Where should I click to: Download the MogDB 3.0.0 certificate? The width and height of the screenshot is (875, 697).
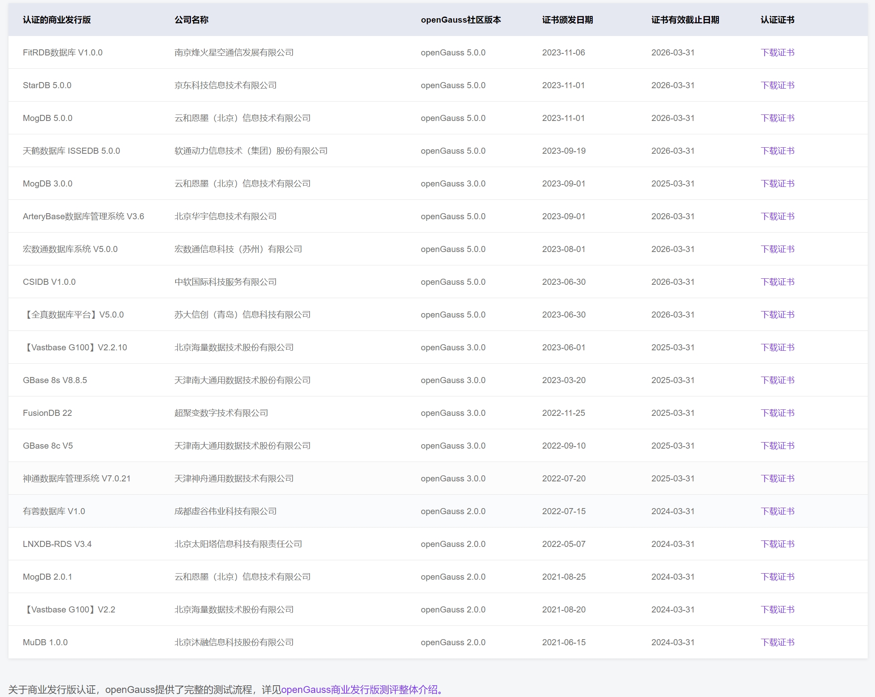click(777, 184)
